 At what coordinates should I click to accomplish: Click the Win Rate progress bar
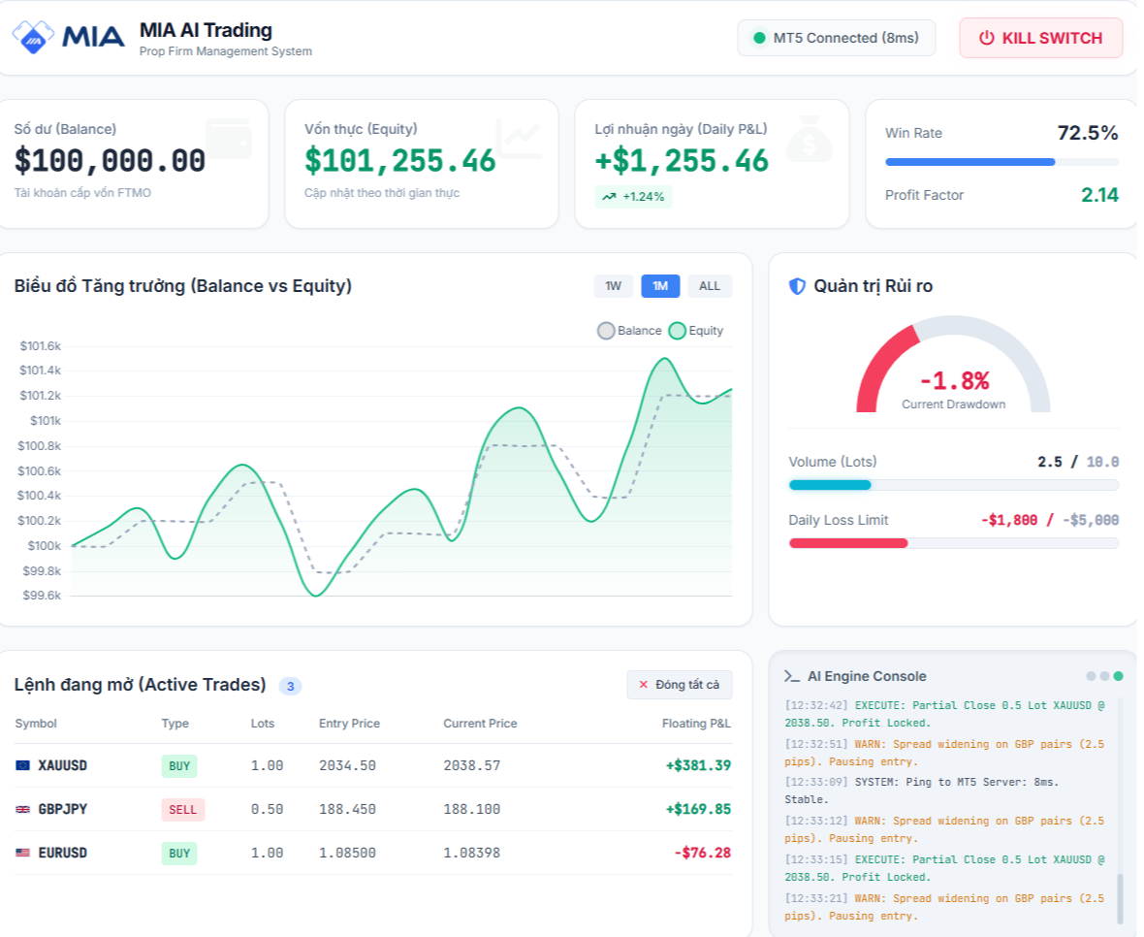(1001, 162)
